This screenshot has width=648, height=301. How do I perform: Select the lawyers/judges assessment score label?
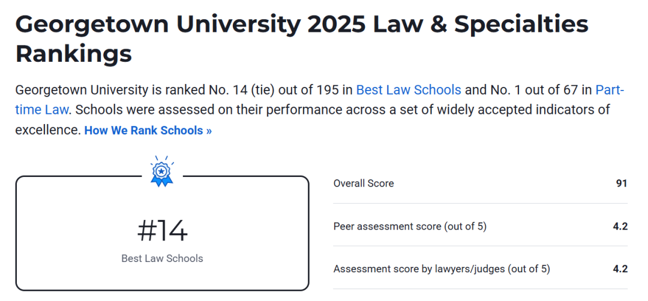pos(441,269)
